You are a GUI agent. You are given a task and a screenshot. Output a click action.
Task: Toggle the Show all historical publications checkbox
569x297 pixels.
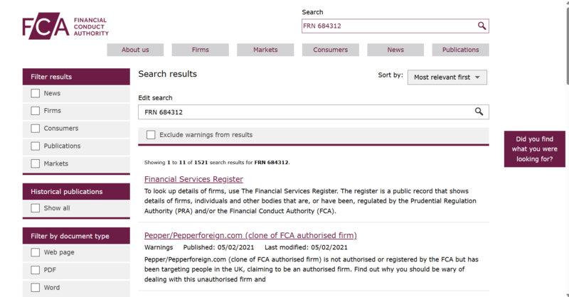[x=36, y=208]
